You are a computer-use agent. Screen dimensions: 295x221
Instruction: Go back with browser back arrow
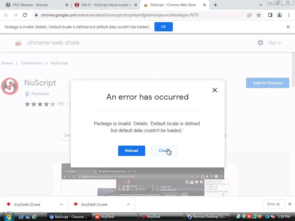coord(6,15)
